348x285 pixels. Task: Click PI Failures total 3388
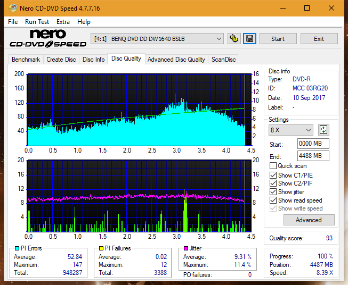pyautogui.click(x=160, y=273)
